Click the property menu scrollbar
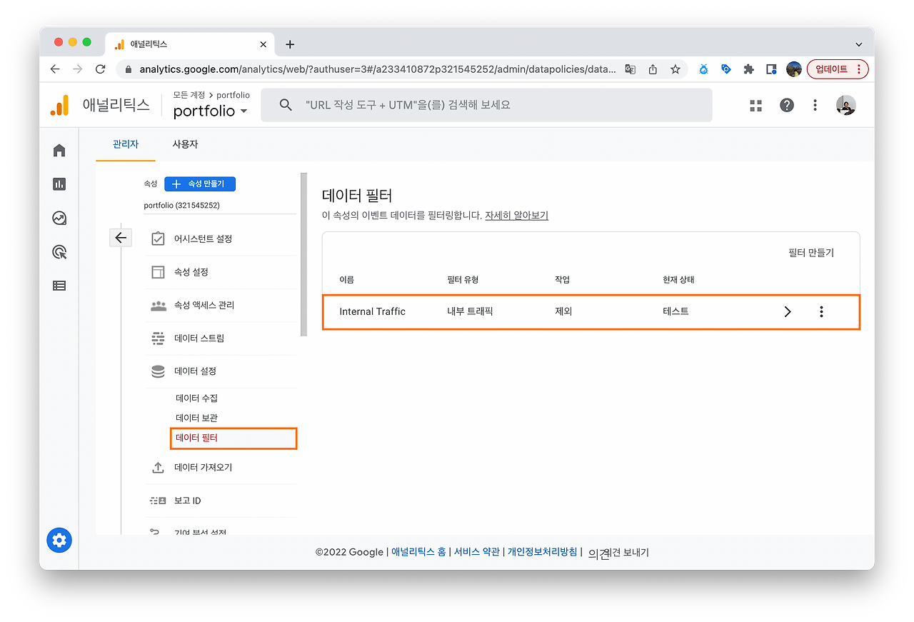This screenshot has height=622, width=914. click(304, 254)
